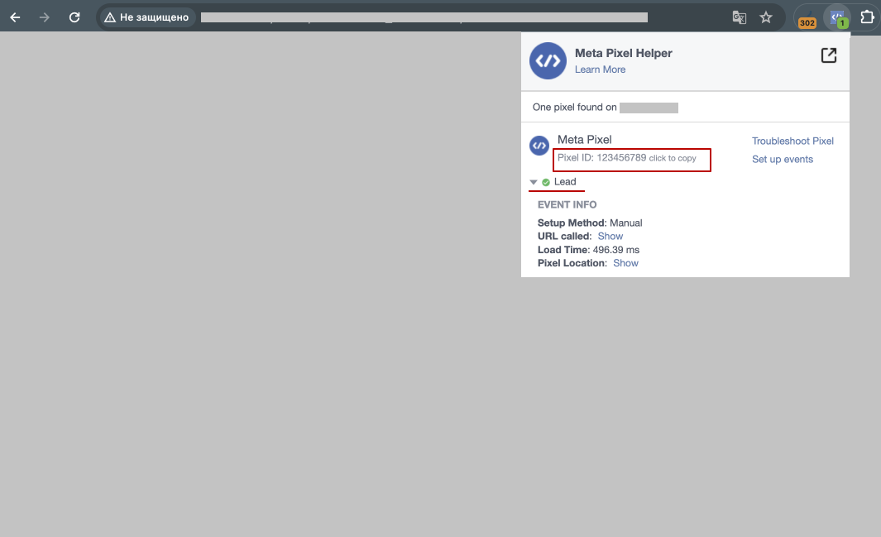
Task: Click the 'Meta Pixel' heading text
Action: [584, 140]
